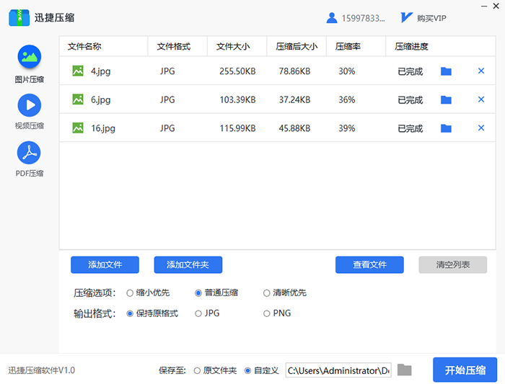Click the save path input field
Viewport: 505px width, 384px height.
(x=338, y=370)
